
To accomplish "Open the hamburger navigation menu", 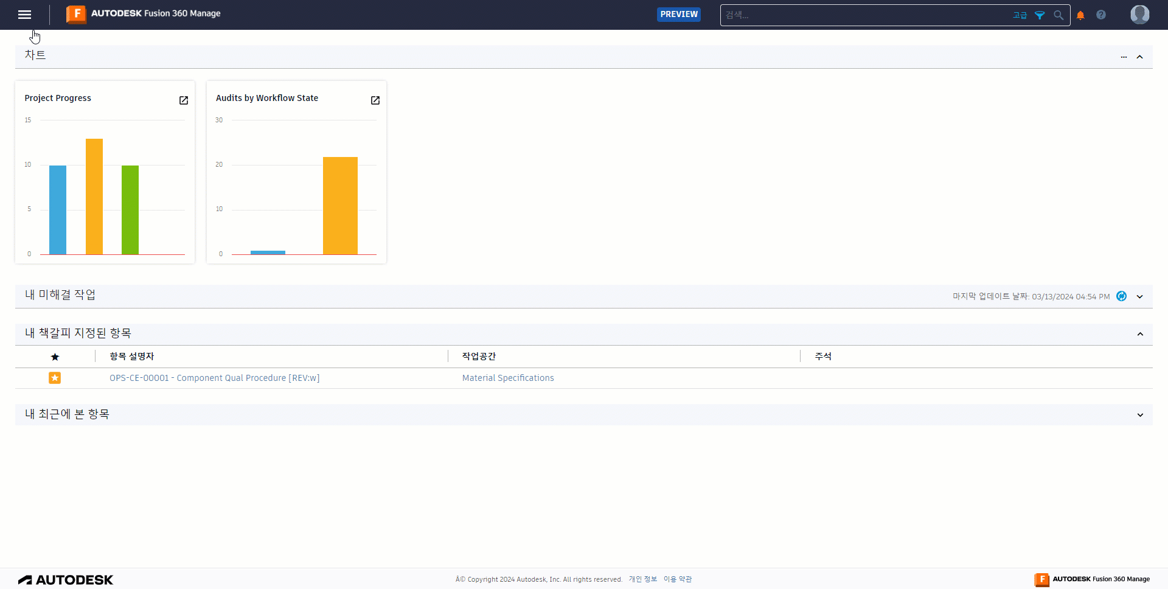I will (24, 15).
